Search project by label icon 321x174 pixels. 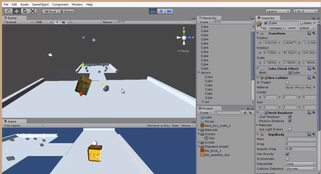[250, 113]
